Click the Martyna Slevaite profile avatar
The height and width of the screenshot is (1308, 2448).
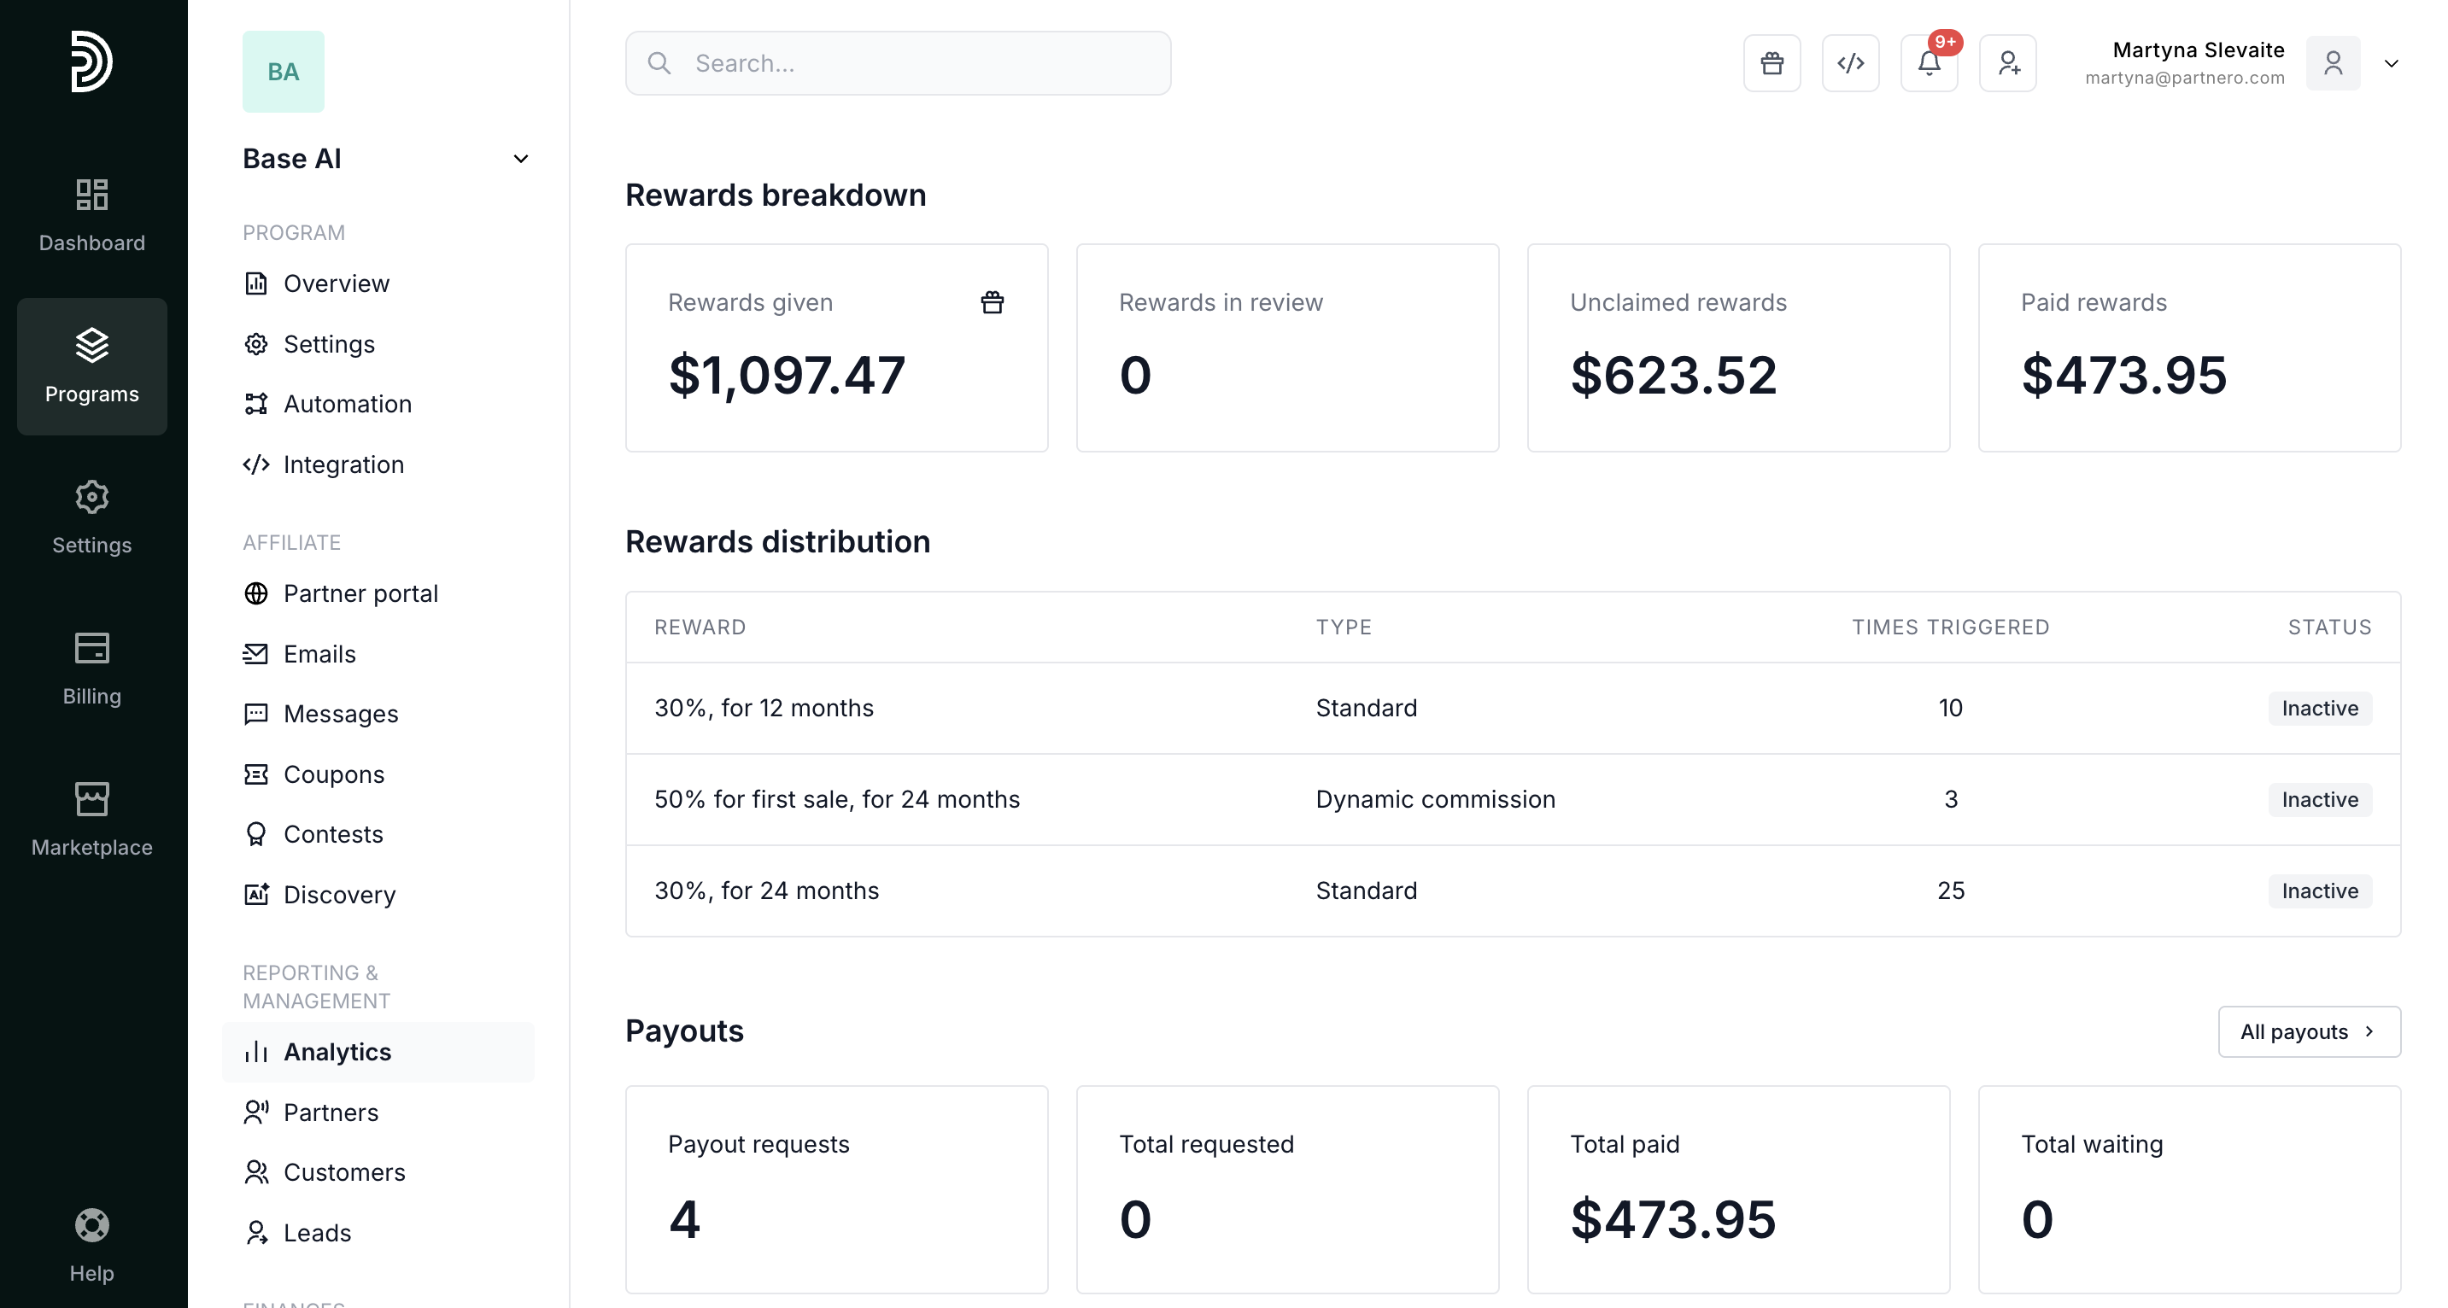[x=2332, y=64]
